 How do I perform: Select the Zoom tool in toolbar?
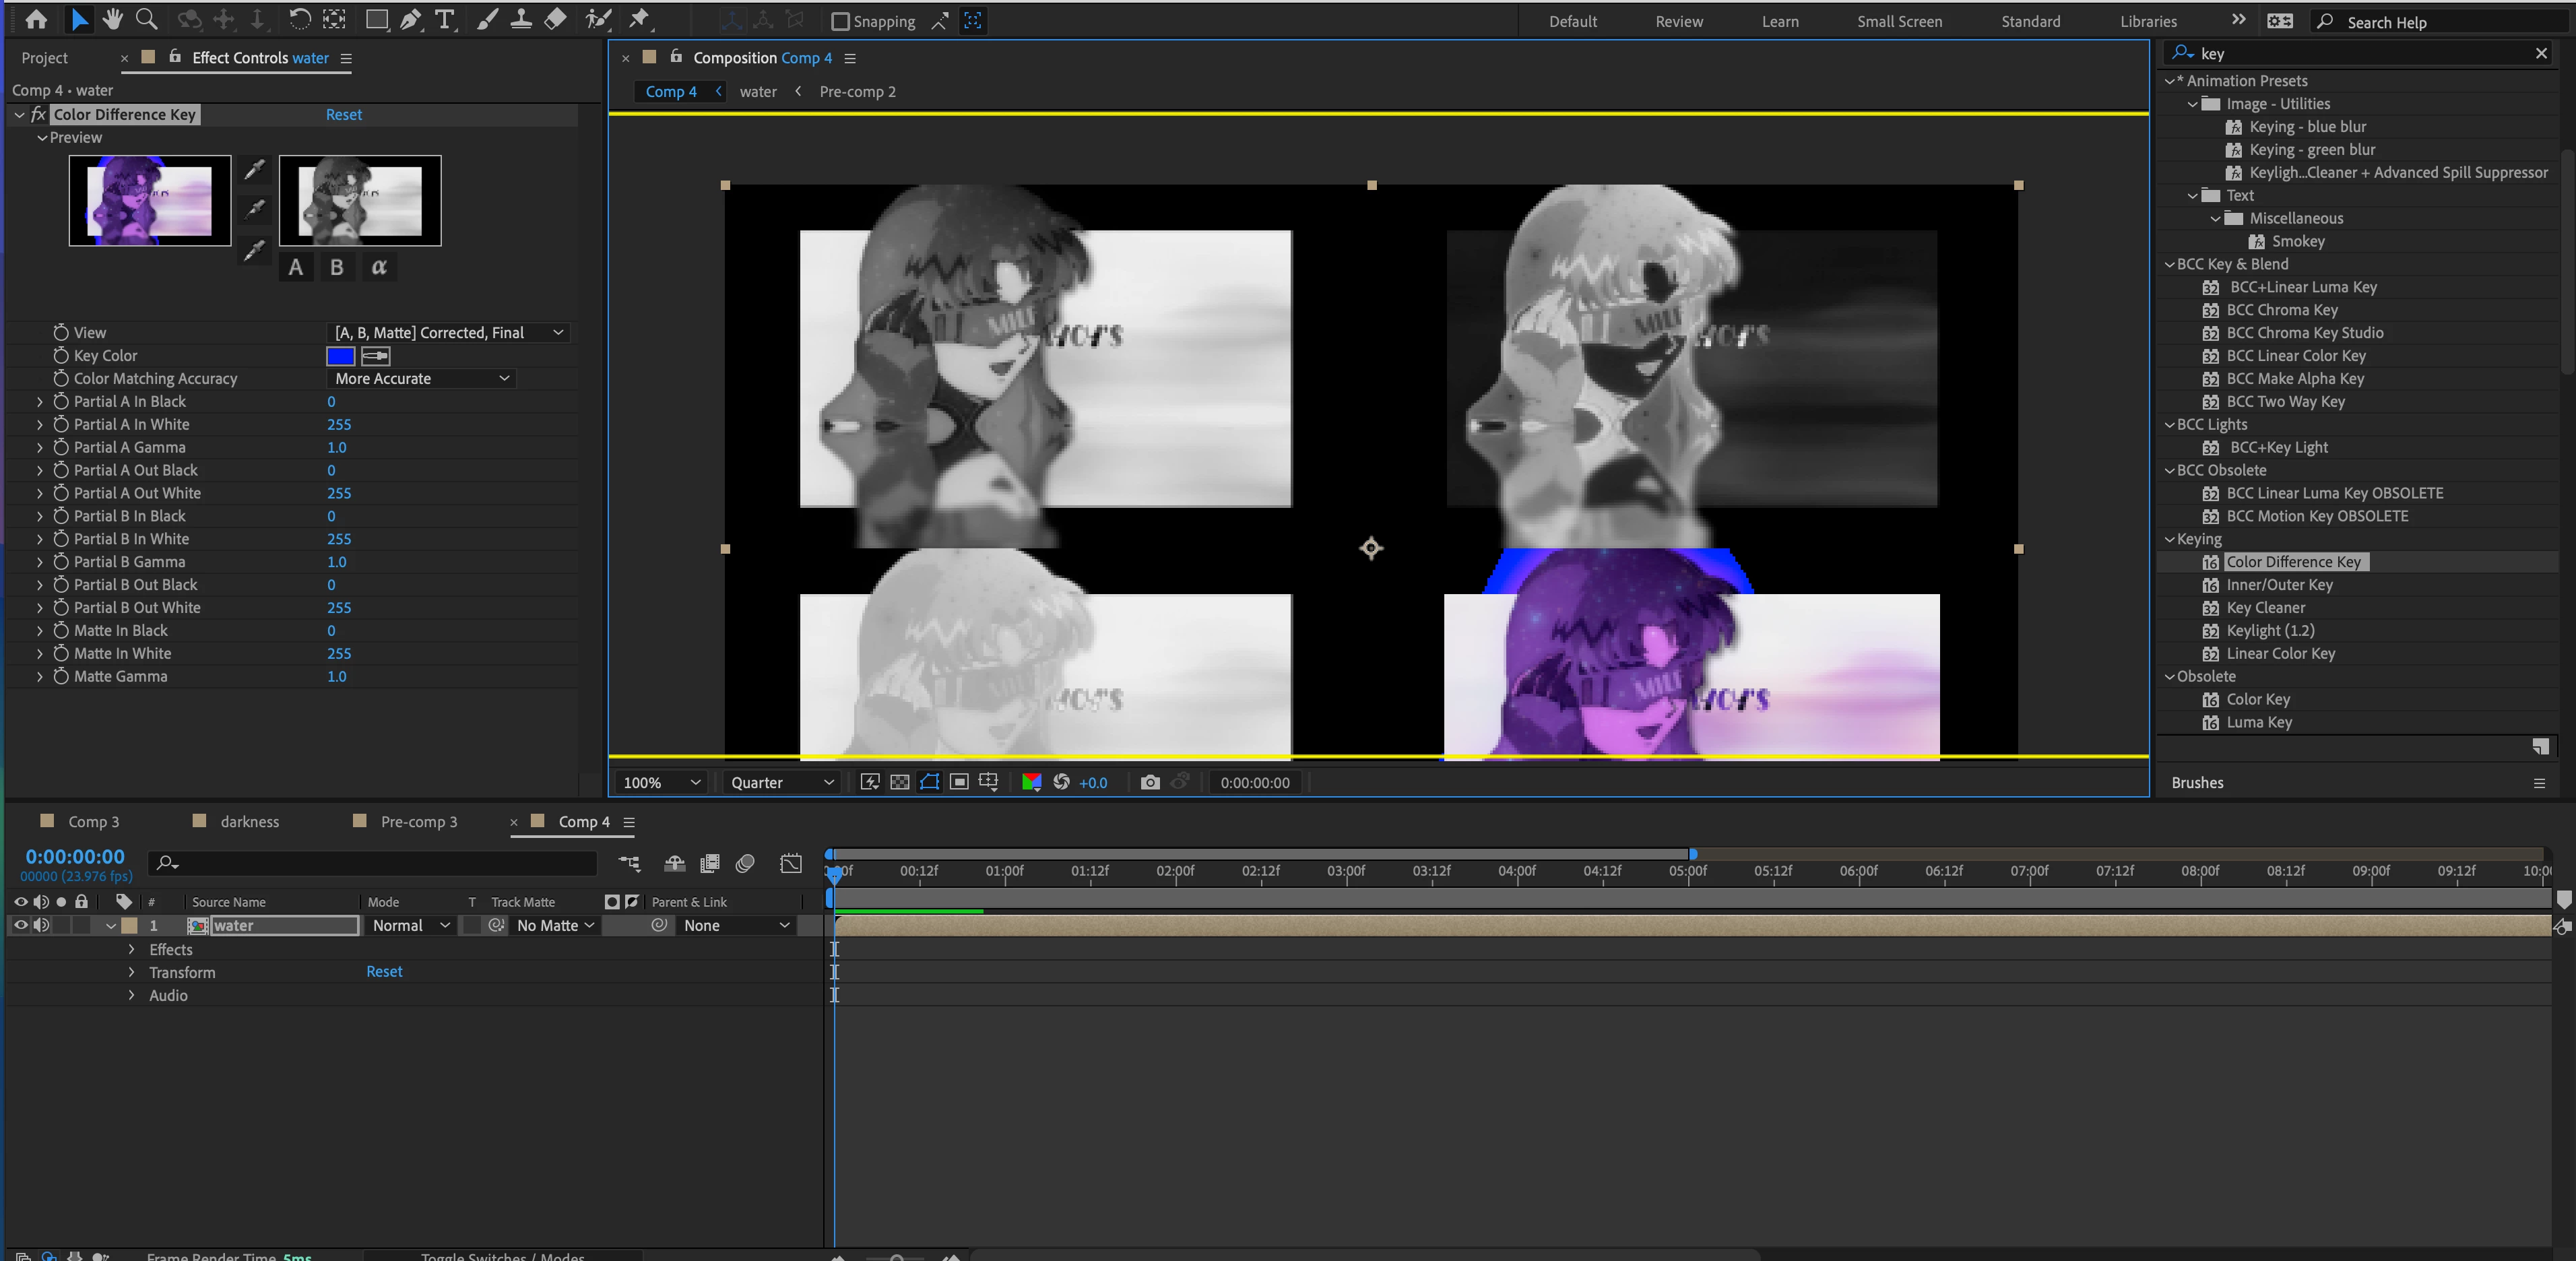click(146, 19)
